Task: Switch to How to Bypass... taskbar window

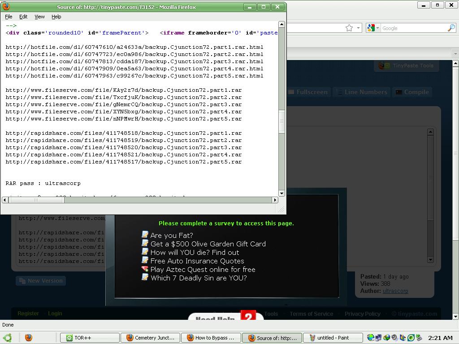Action: coord(211,338)
